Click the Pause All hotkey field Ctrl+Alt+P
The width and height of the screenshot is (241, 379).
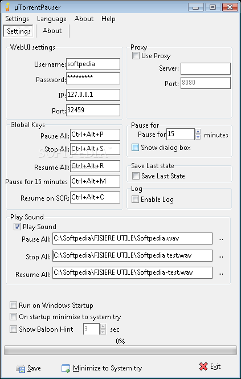pos(95,135)
